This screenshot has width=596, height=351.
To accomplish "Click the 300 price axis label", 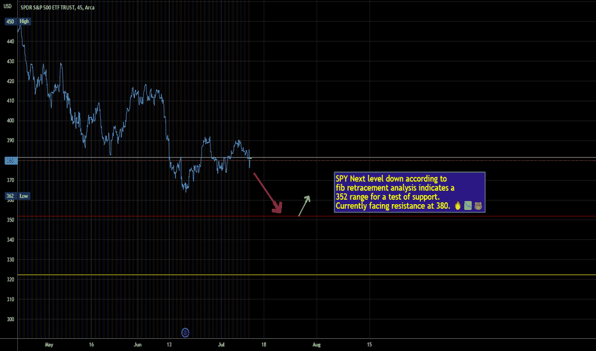I will tap(10, 319).
